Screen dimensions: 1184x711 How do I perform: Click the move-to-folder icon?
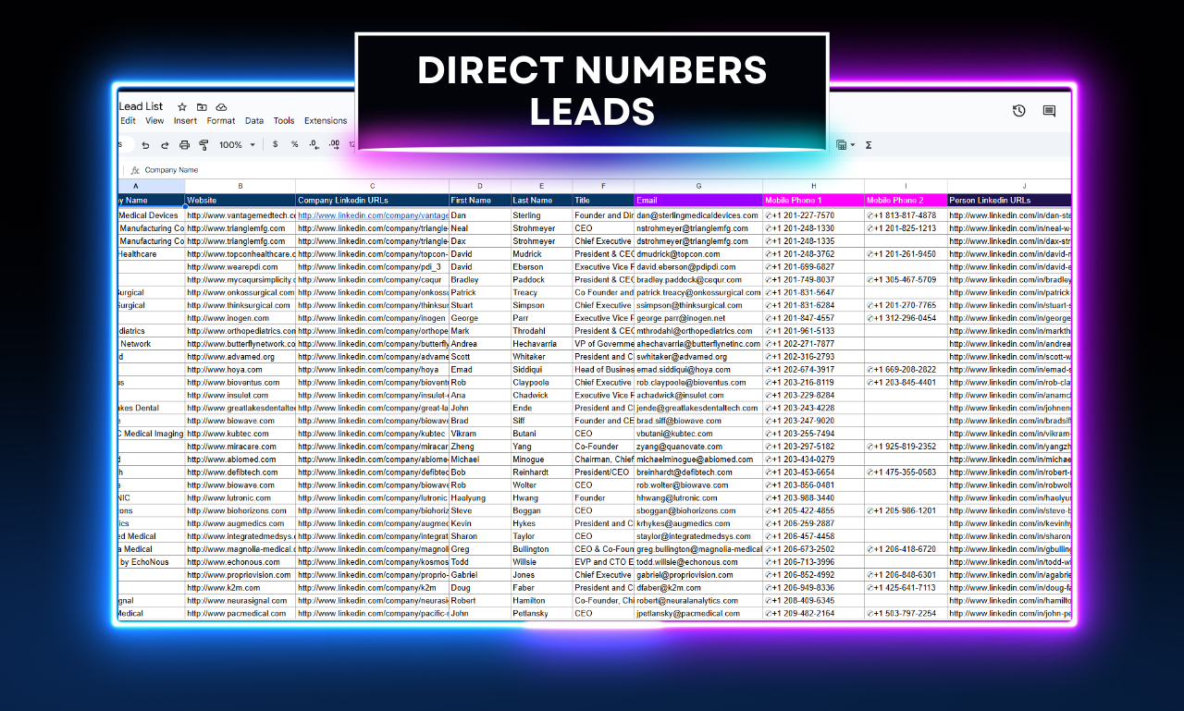[202, 107]
